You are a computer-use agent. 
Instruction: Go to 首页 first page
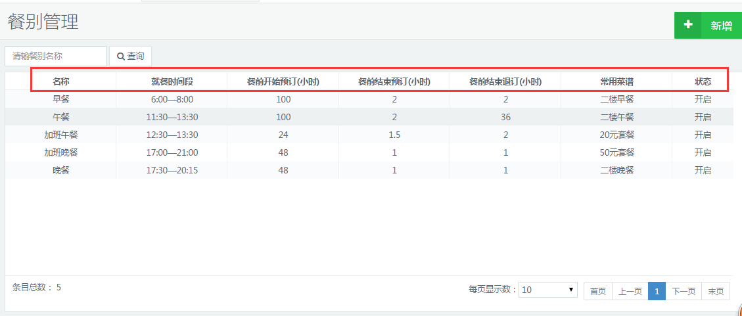pyautogui.click(x=598, y=291)
